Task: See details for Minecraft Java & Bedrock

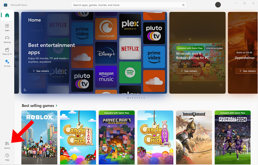Action: [189, 71]
